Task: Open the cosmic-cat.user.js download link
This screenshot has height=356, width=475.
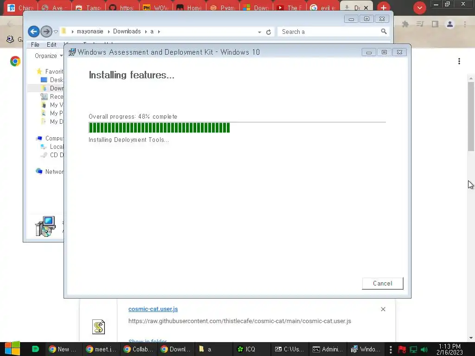Action: 153,309
